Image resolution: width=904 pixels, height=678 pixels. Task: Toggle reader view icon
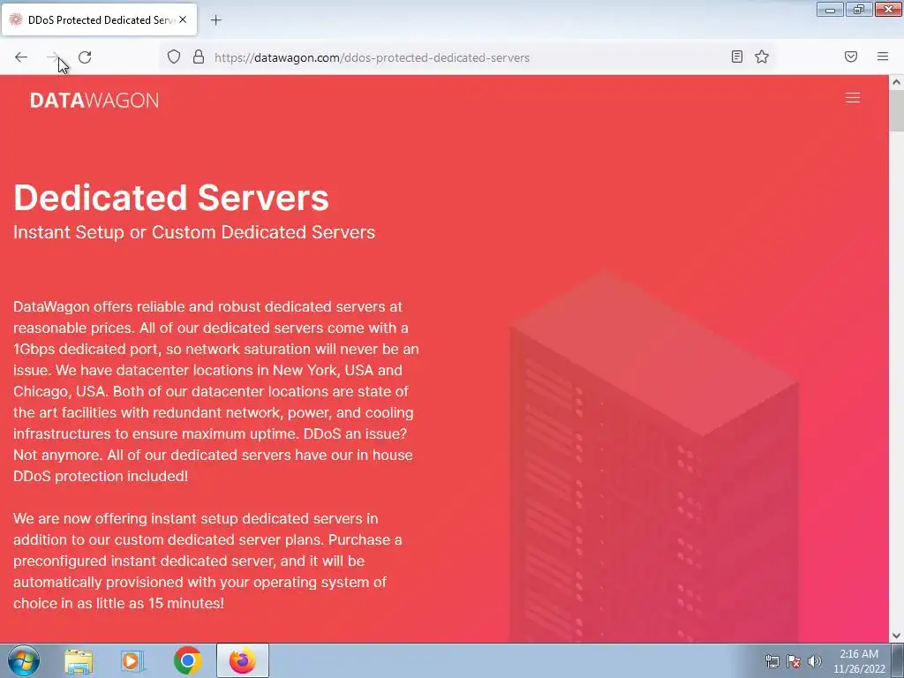point(737,56)
